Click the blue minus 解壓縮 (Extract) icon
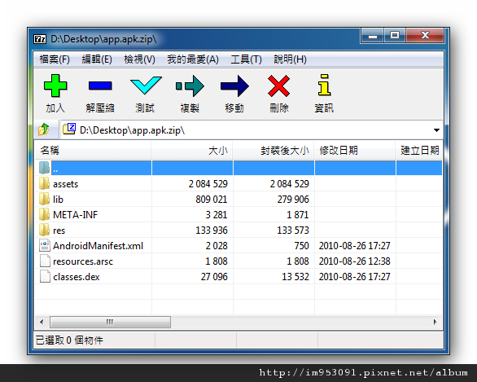Screen dimensions: 477x382 coord(100,86)
